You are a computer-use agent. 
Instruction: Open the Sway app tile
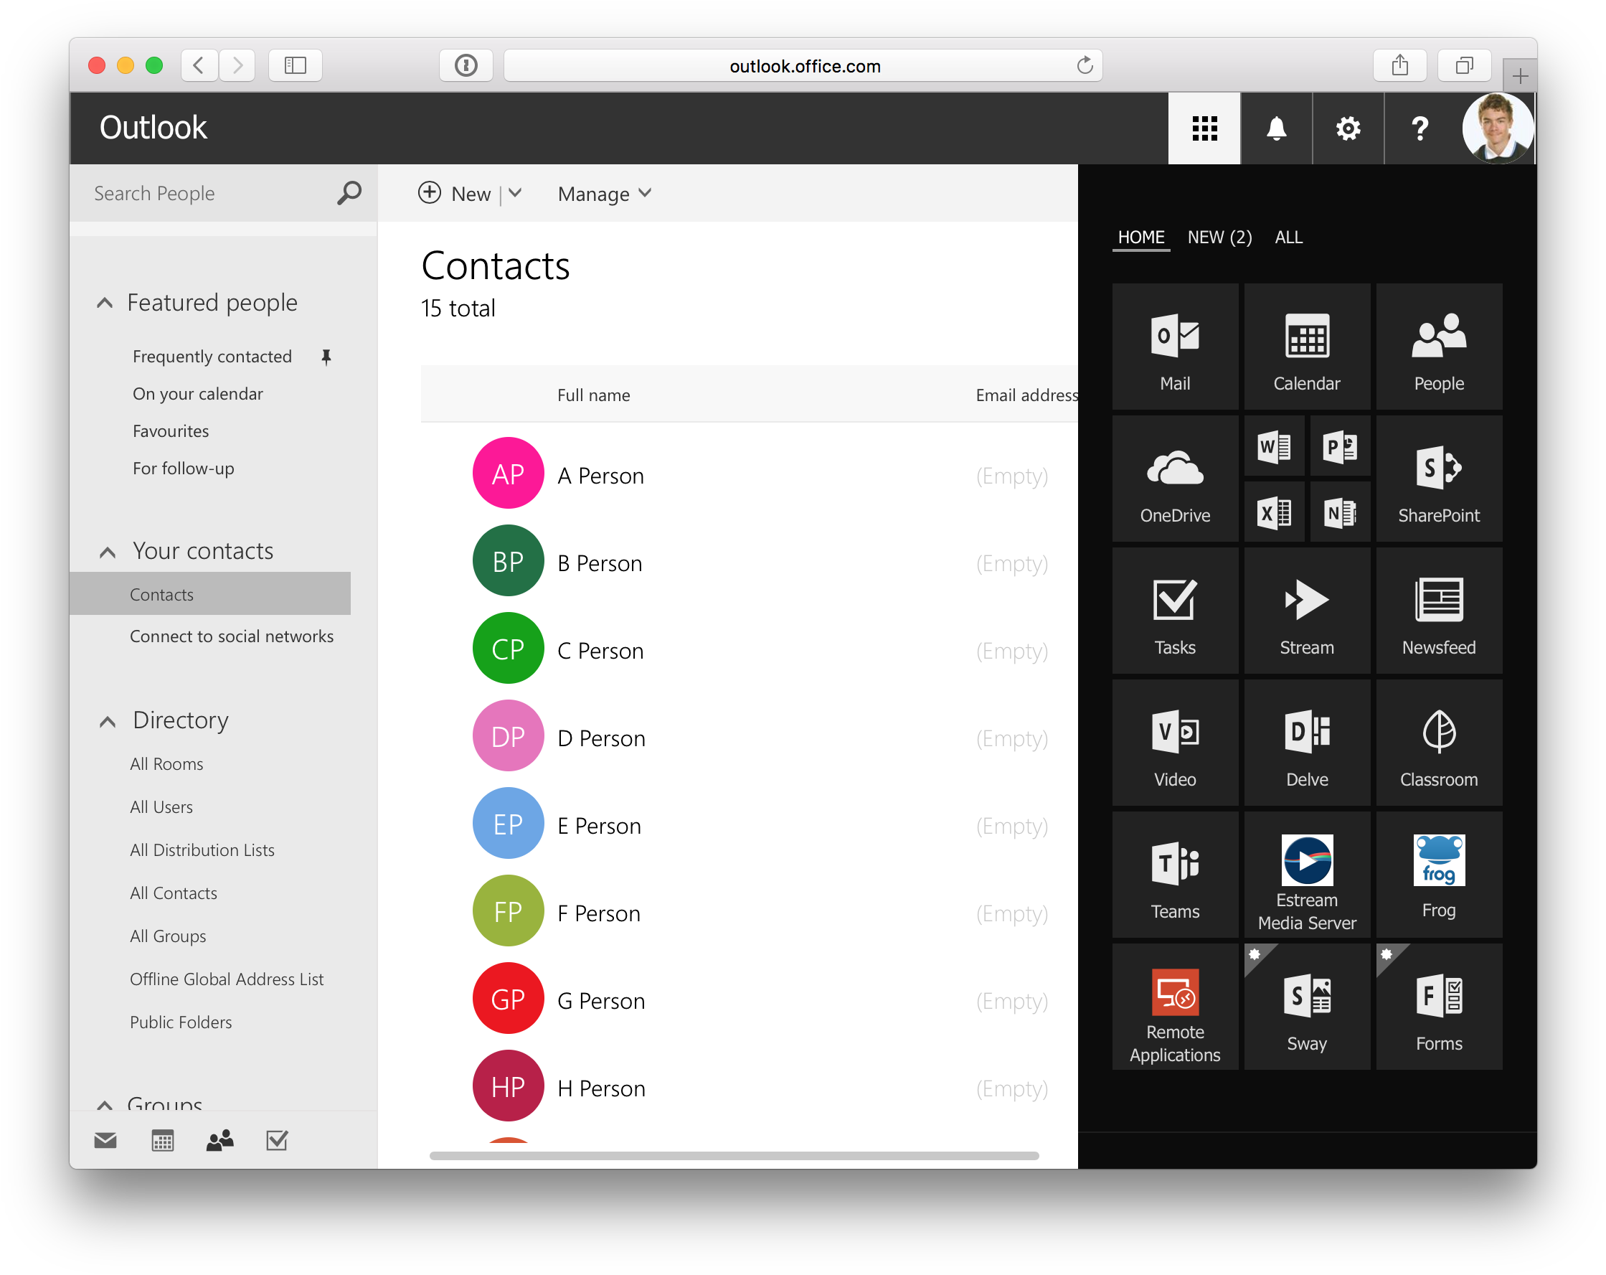pyautogui.click(x=1305, y=1007)
